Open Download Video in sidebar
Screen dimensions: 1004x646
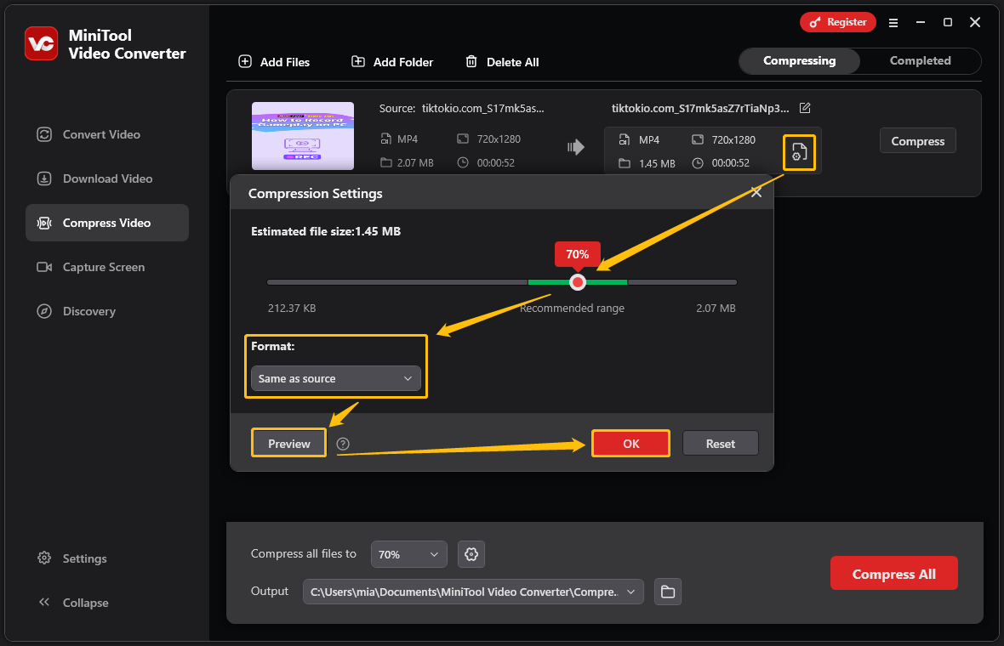pos(107,178)
